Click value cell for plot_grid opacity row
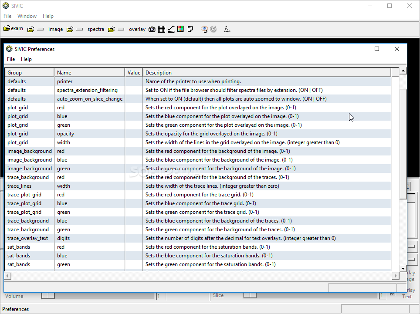Viewport: 420px width, 314px height. [x=134, y=134]
